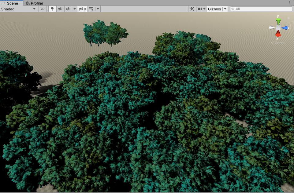Open the effects options dropdown arrow
The height and width of the screenshot is (193, 294).
pyautogui.click(x=75, y=9)
